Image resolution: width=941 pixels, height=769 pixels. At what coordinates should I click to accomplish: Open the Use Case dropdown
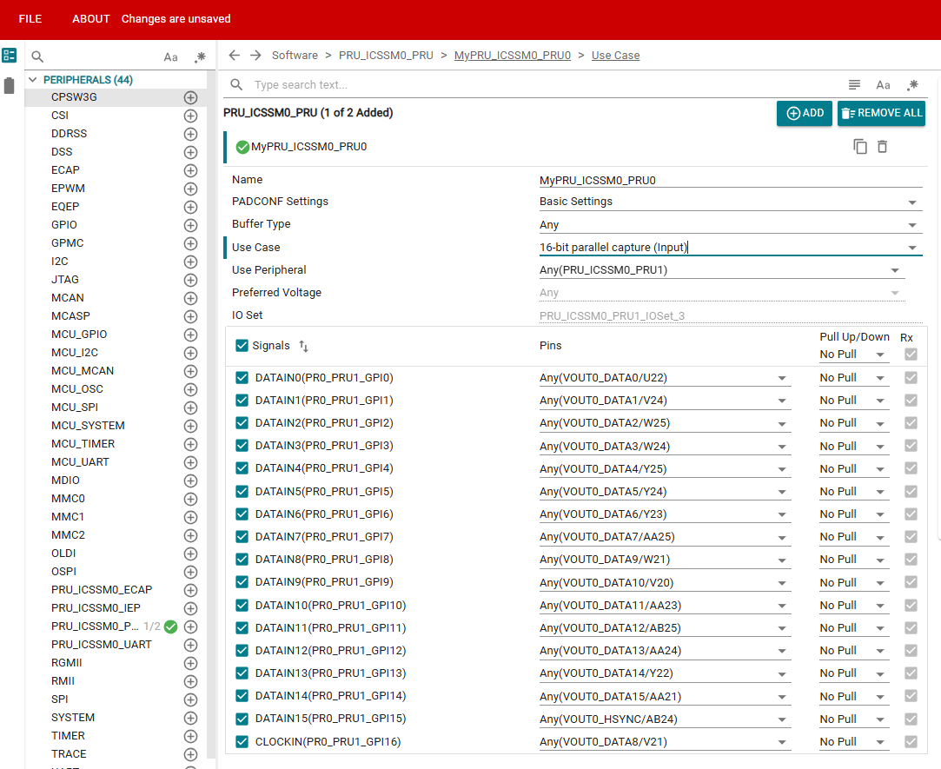[x=731, y=248]
